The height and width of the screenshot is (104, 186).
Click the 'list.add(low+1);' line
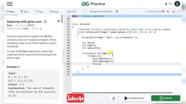tap(103, 59)
